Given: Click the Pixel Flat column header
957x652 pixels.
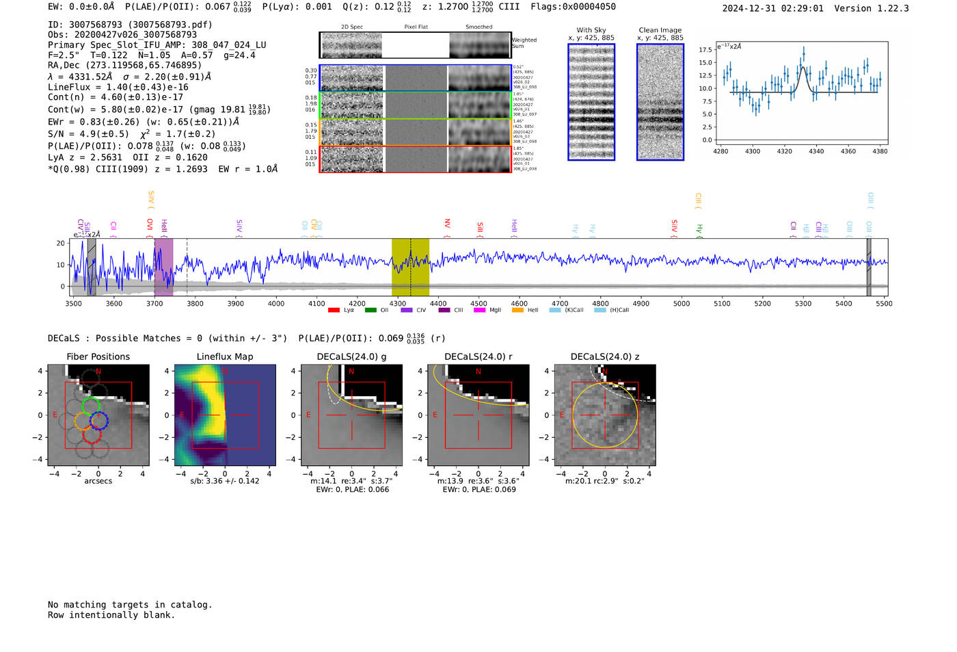Looking at the screenshot, I should [x=416, y=27].
